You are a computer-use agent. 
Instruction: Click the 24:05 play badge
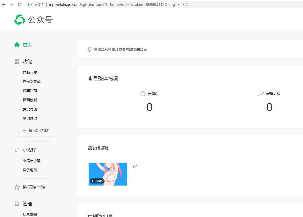pyautogui.click(x=97, y=181)
